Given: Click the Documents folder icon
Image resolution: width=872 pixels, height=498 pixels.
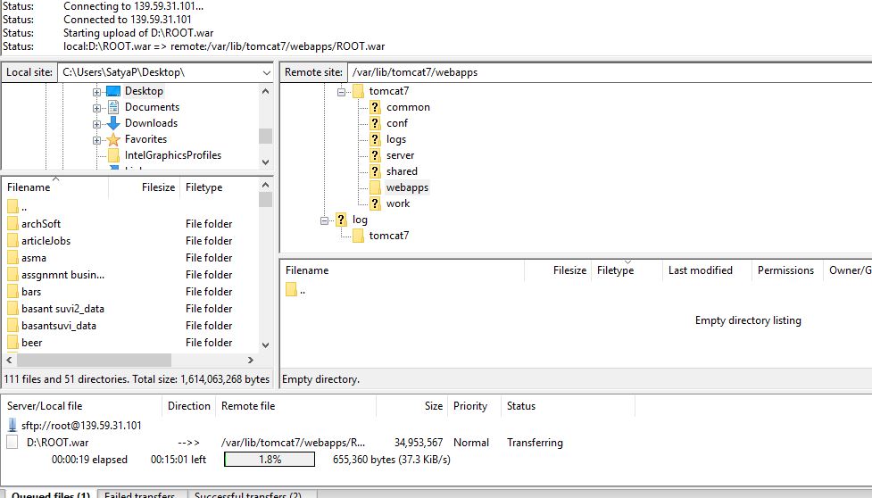Looking at the screenshot, I should pyautogui.click(x=112, y=107).
